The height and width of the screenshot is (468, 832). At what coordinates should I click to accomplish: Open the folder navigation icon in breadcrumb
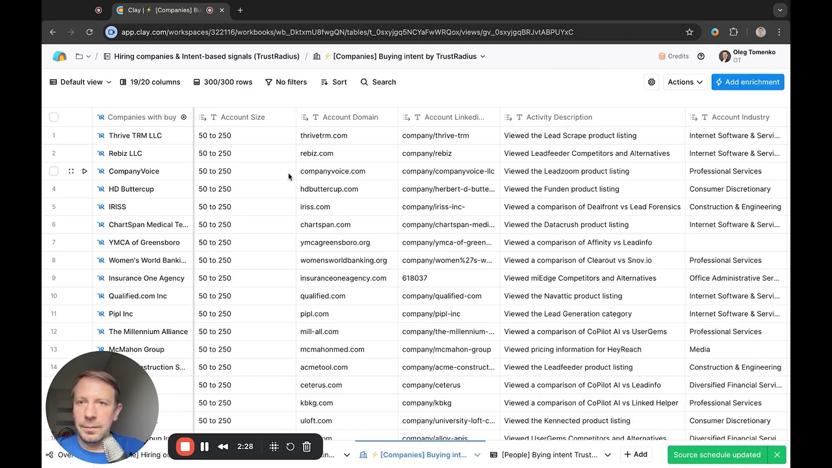coord(79,57)
